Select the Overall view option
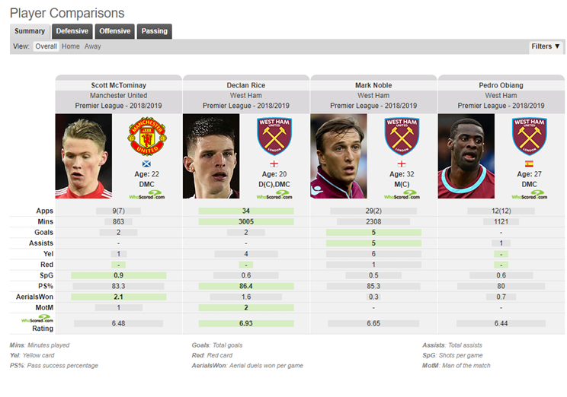 (46, 46)
